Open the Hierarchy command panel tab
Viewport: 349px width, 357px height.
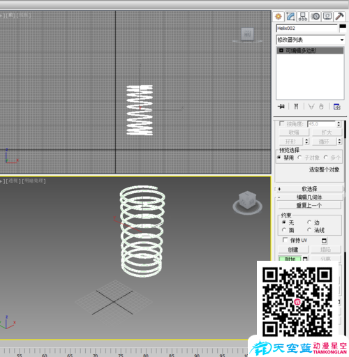[x=303, y=17]
